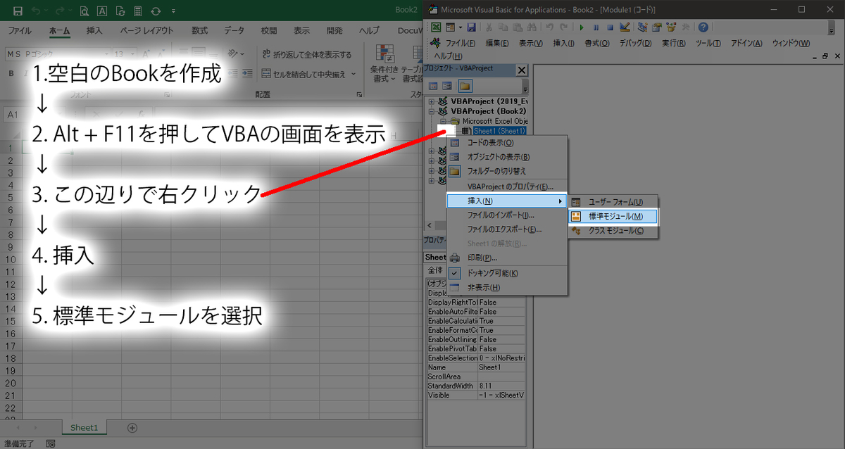
Task: Save the project with VBA toolbar floppy icon
Action: coord(471,27)
